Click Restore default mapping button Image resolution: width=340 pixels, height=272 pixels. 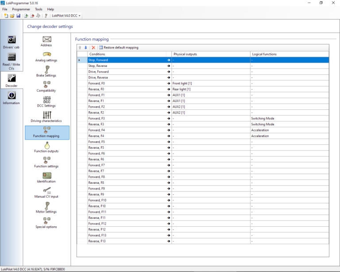[119, 47]
